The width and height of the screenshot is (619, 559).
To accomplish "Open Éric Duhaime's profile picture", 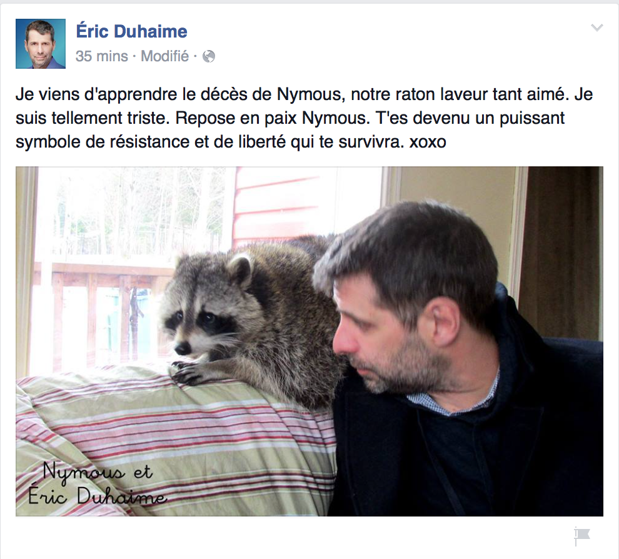I will (x=41, y=44).
